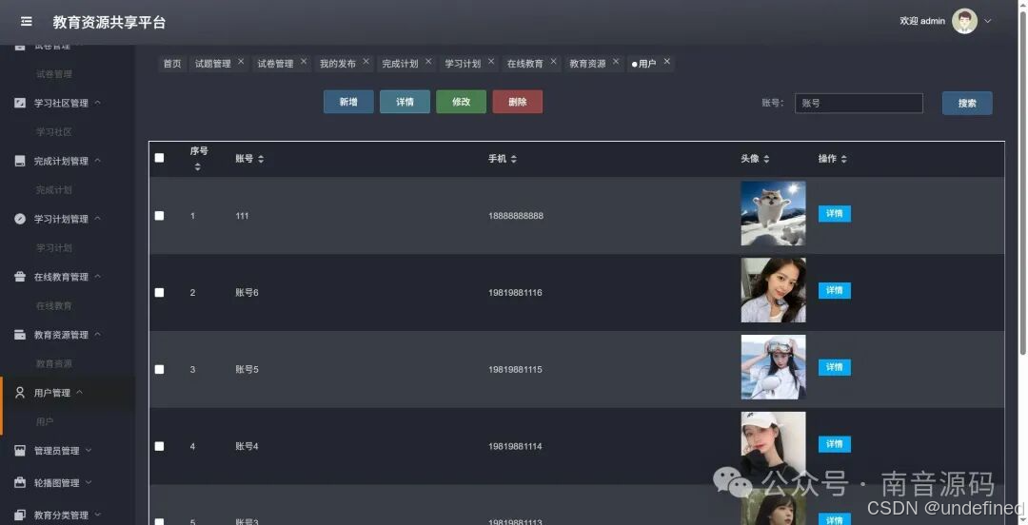
Task: Collapse the 在线教育管理 menu group
Action: point(98,276)
